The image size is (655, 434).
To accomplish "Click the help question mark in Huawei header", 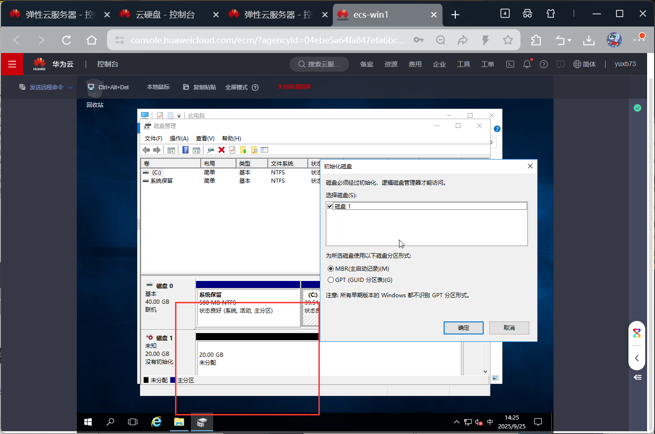I will pyautogui.click(x=544, y=64).
